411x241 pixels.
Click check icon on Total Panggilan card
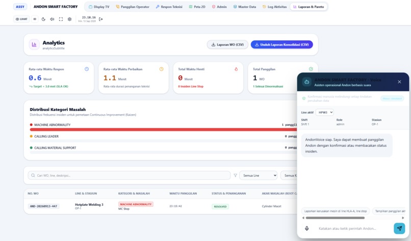pos(311,69)
